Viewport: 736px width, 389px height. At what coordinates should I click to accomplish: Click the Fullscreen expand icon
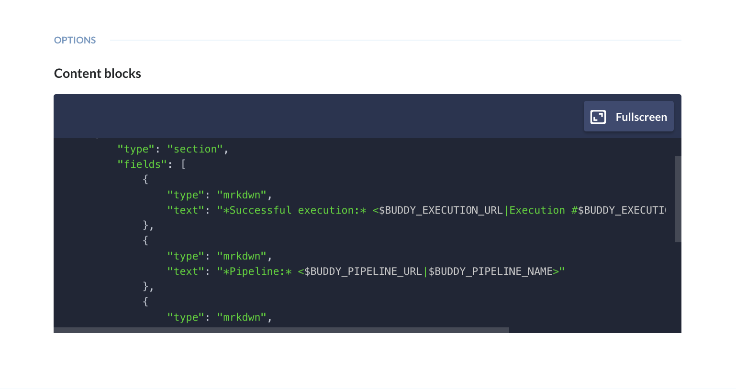click(x=598, y=117)
